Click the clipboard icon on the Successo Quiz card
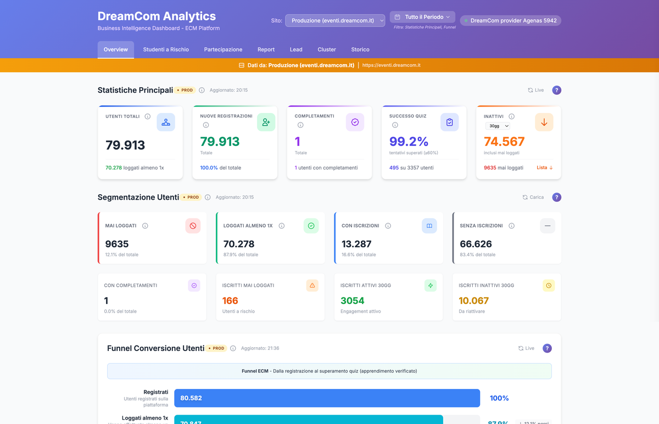659x424 pixels. (x=450, y=122)
